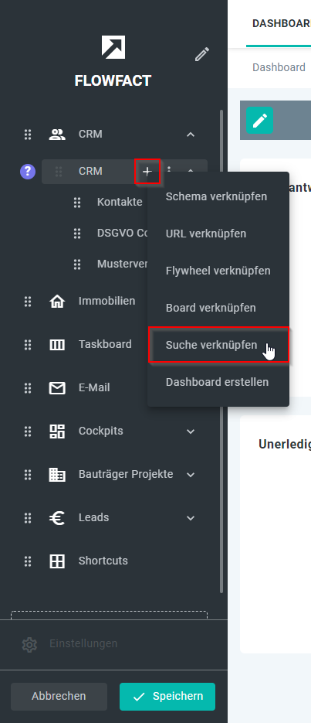Select Dashboard erstellen menu entry

(x=218, y=382)
